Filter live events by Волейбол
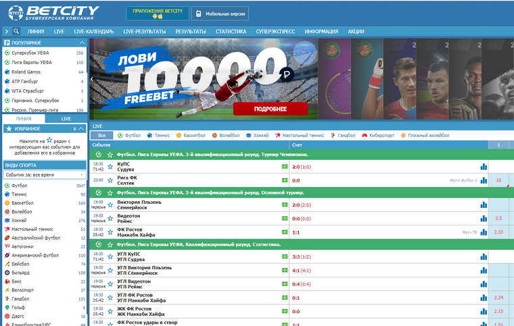Image resolution: width=514 pixels, height=326 pixels. coord(226,136)
